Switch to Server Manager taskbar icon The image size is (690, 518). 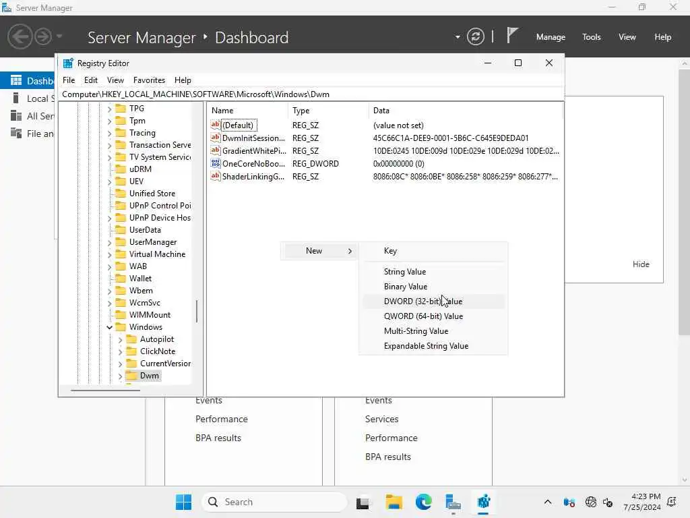[453, 502]
